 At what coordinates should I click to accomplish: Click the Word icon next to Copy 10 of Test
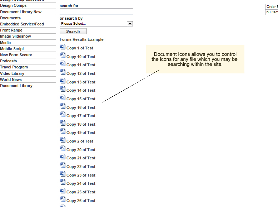click(x=63, y=55)
